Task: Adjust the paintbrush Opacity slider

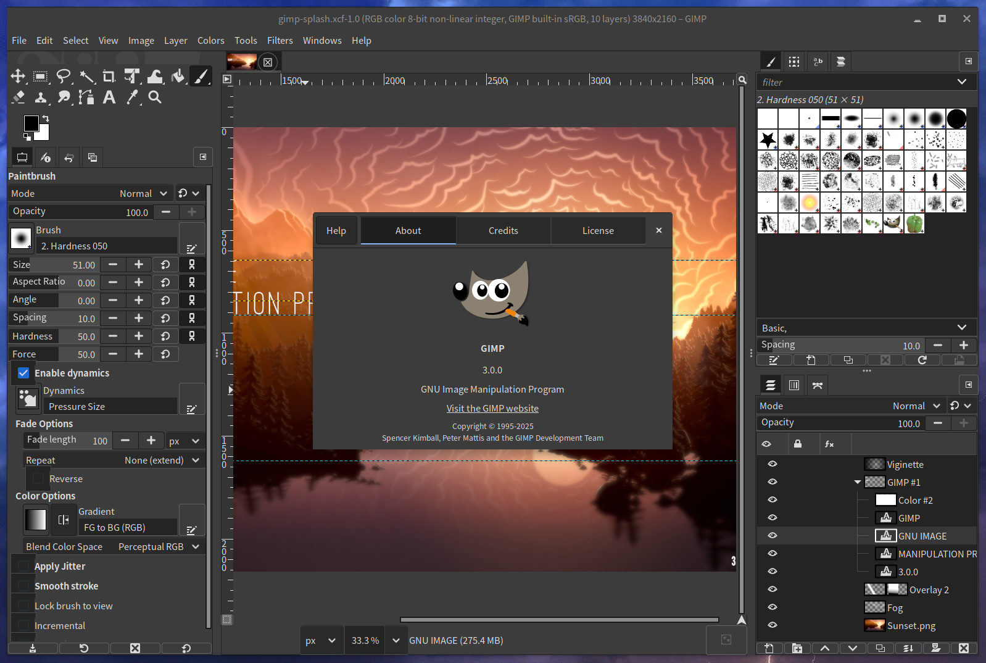Action: pyautogui.click(x=80, y=212)
